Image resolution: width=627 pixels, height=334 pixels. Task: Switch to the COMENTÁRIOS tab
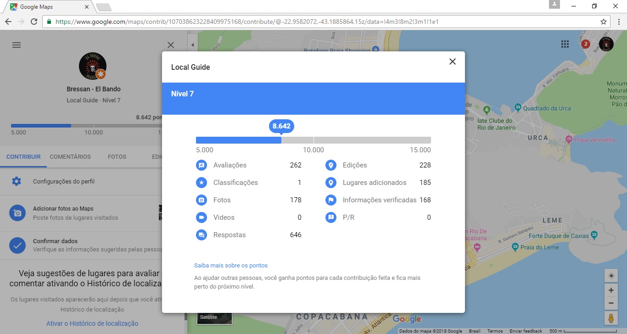[x=70, y=157]
